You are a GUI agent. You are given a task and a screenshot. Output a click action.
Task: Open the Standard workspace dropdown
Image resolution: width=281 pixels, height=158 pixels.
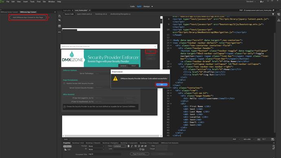click(x=251, y=2)
